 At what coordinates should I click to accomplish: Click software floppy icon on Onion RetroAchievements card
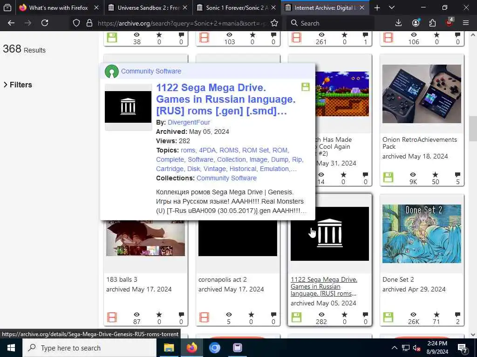point(388,177)
